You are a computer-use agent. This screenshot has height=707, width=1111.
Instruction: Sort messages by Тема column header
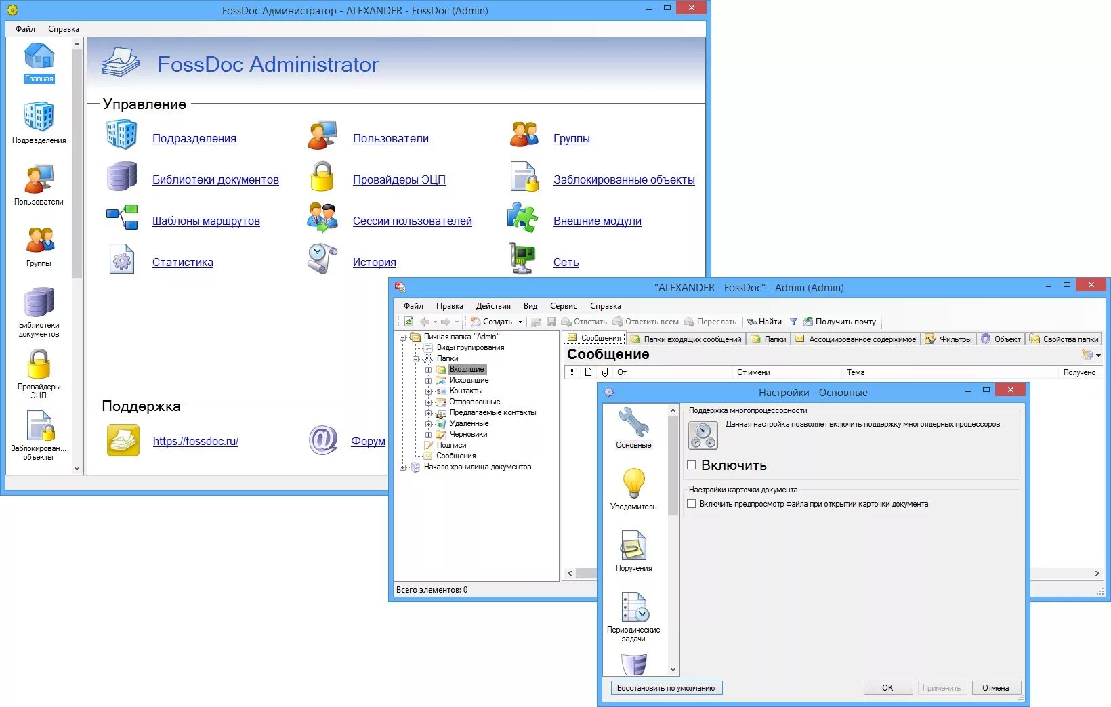tap(949, 372)
